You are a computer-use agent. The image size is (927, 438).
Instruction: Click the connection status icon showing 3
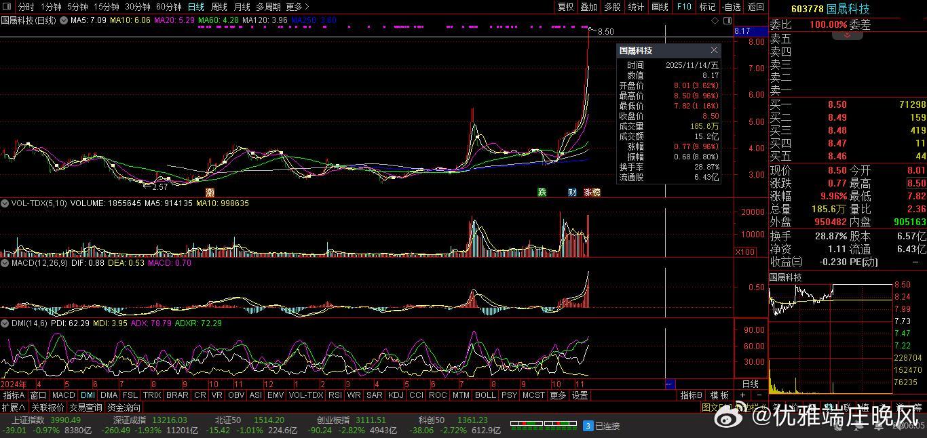point(588,426)
